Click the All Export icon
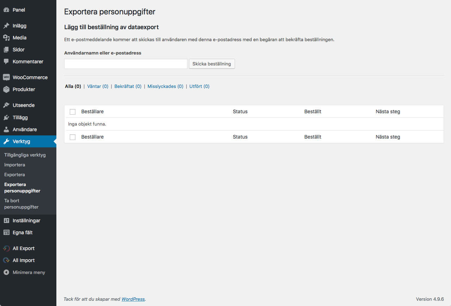 pyautogui.click(x=6, y=248)
